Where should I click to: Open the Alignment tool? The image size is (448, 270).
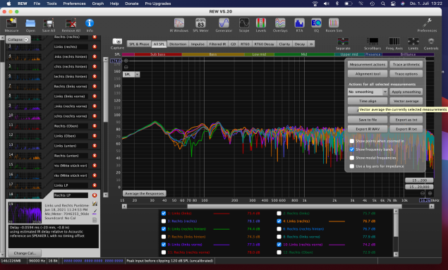click(x=368, y=74)
